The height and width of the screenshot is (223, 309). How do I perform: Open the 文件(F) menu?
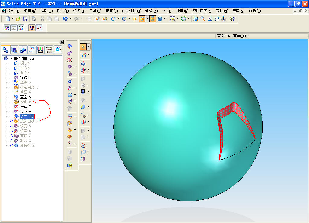tap(14, 11)
